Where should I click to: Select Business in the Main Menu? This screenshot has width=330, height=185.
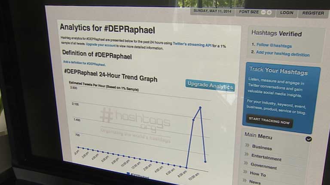tap(262, 148)
